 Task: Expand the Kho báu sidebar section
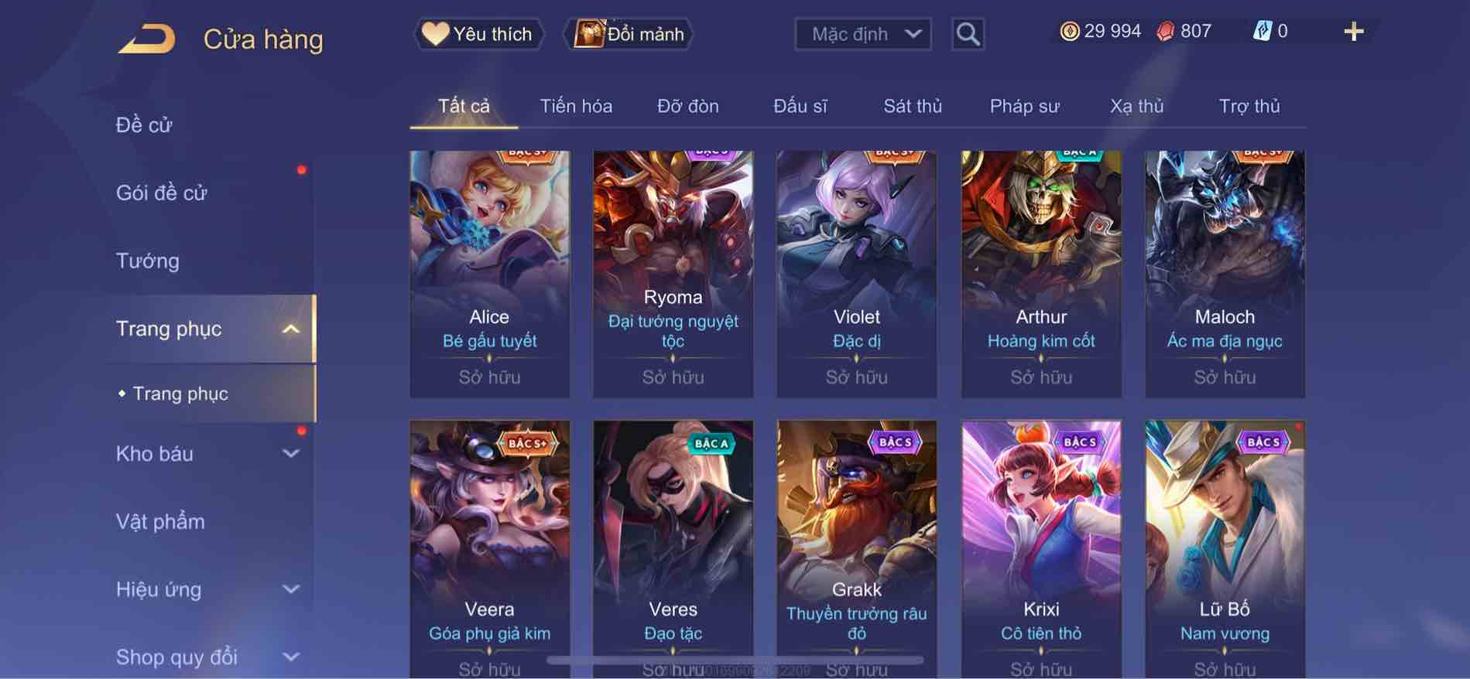290,453
